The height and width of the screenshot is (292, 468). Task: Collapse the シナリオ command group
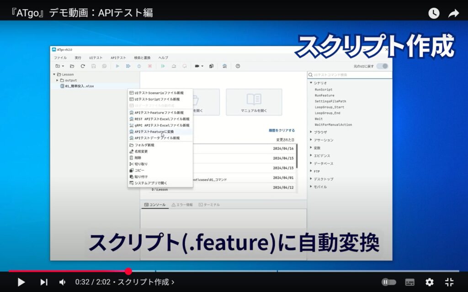pos(311,83)
